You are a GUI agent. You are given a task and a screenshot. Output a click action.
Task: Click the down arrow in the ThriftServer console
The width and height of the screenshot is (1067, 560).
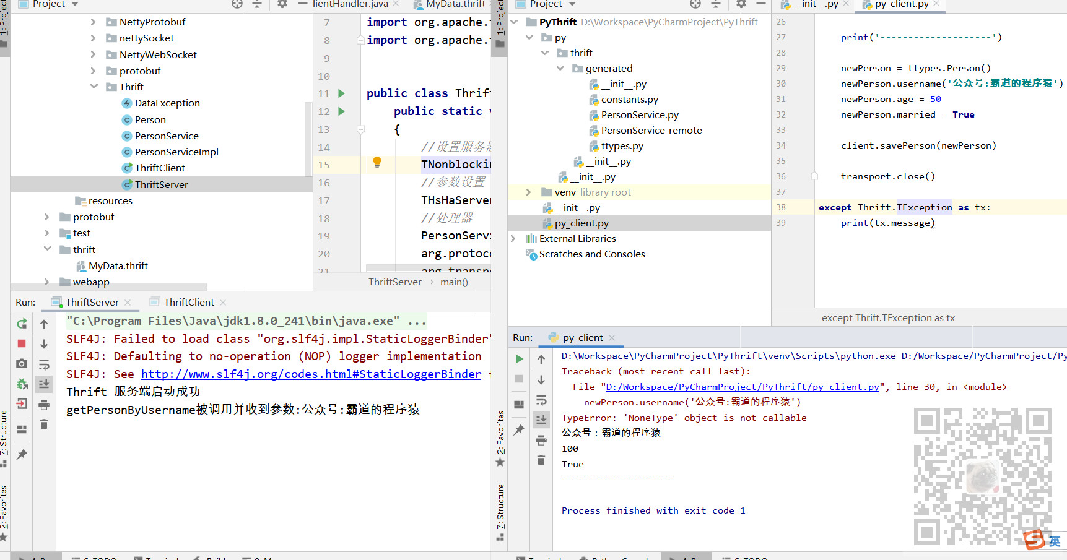[x=44, y=343]
